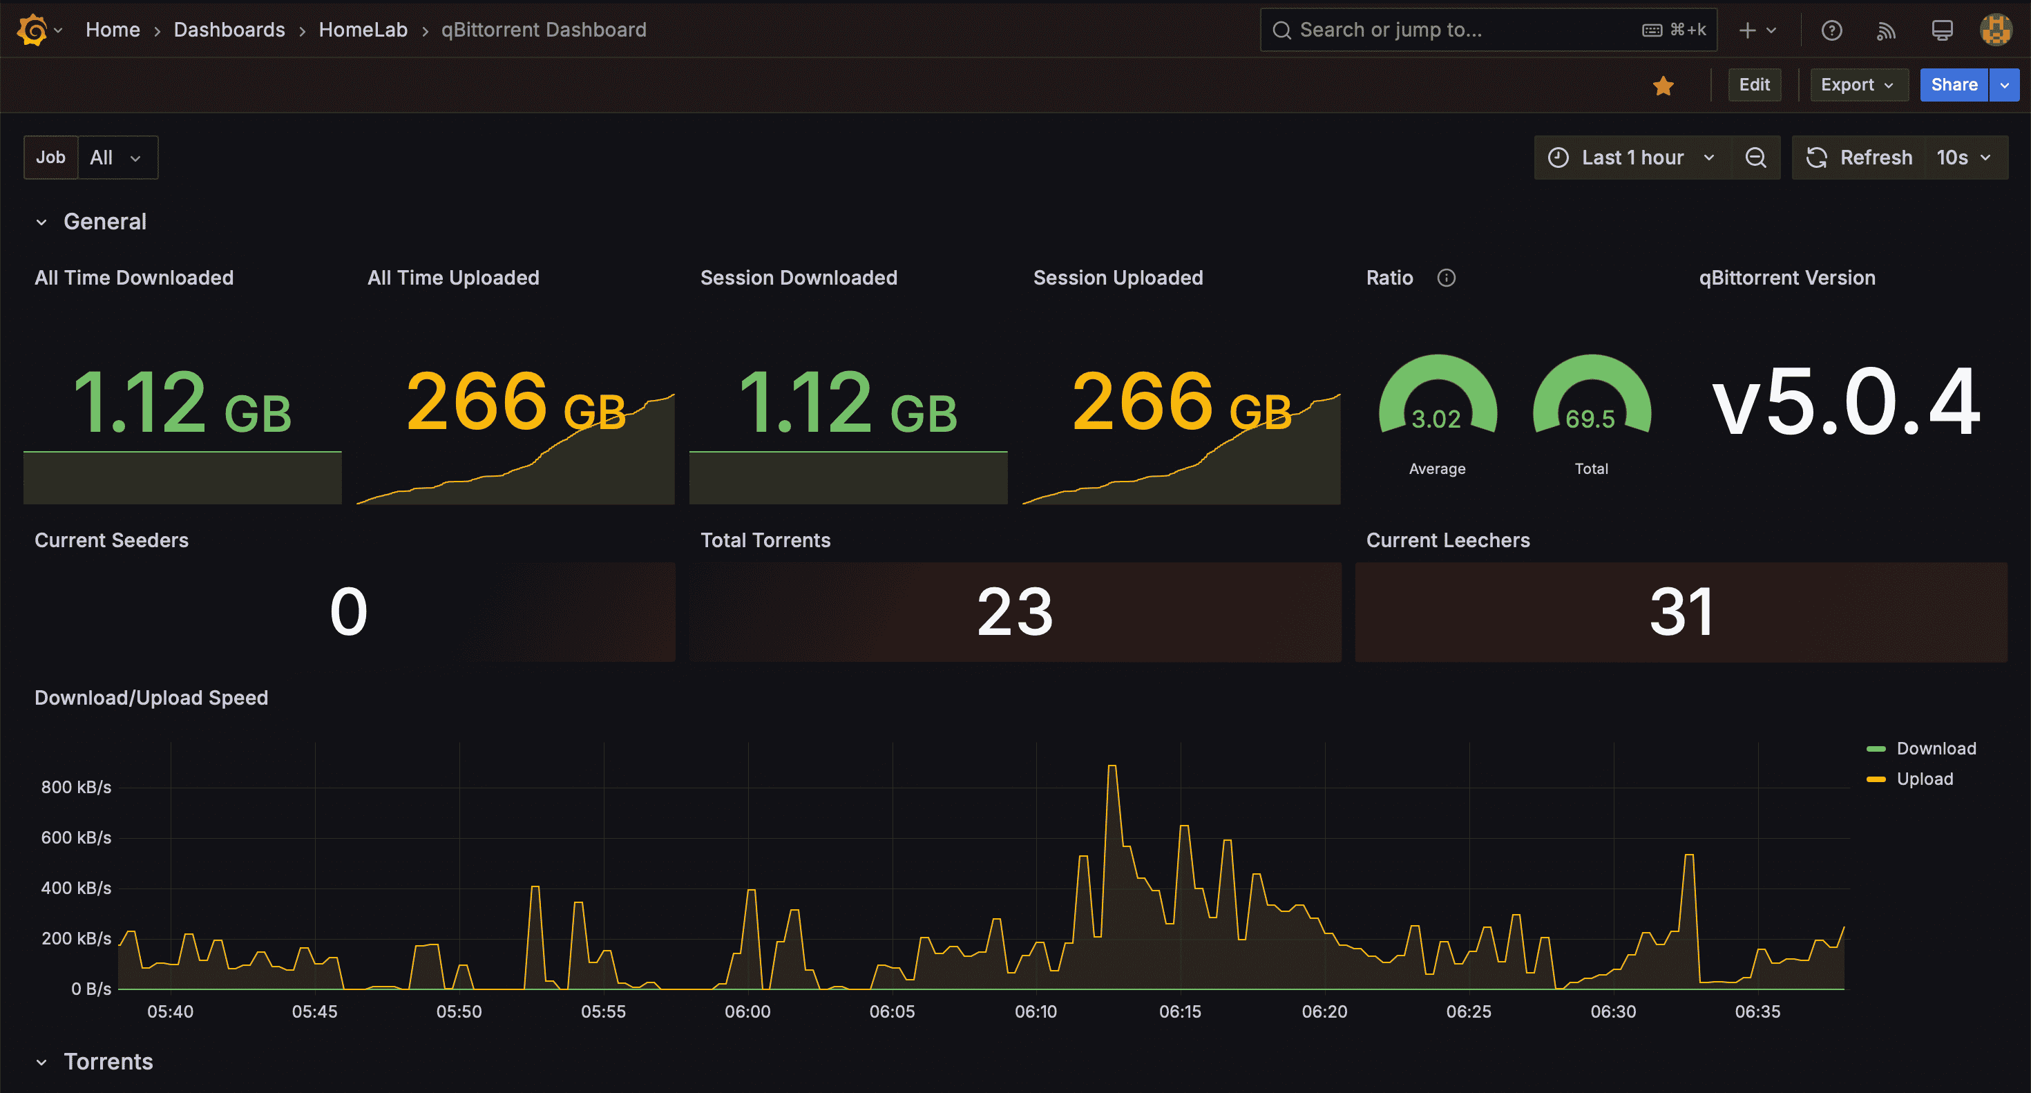Go to HomeLab folder breadcrumb
Viewport: 2031px width, 1093px height.
tap(363, 30)
